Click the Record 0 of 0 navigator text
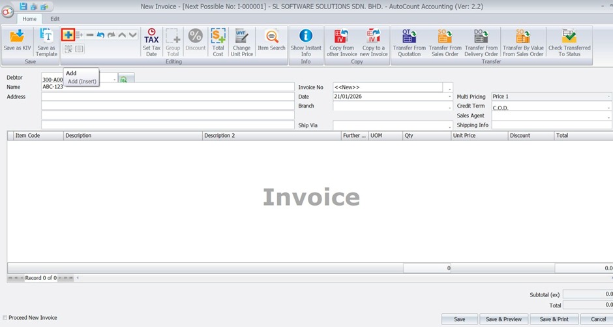 click(x=40, y=277)
